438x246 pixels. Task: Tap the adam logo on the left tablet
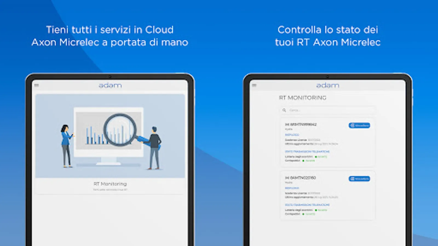(x=110, y=85)
